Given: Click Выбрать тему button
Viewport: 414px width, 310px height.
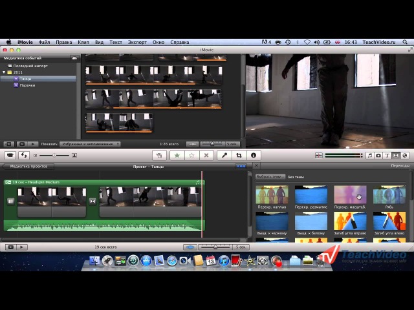Looking at the screenshot, I should tap(270, 176).
